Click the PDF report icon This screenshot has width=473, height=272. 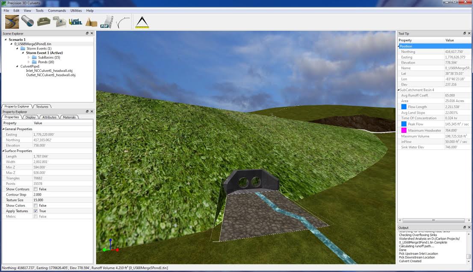(106, 22)
